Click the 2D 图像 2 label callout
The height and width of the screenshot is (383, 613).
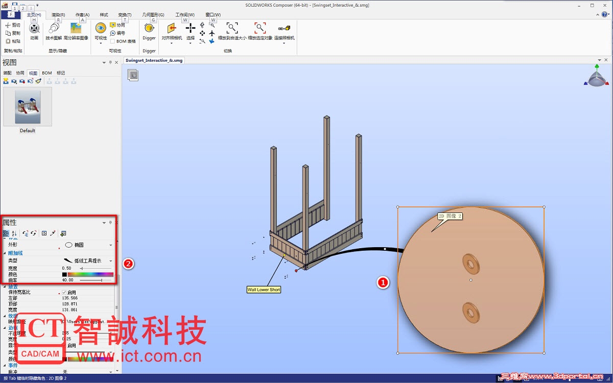(450, 216)
